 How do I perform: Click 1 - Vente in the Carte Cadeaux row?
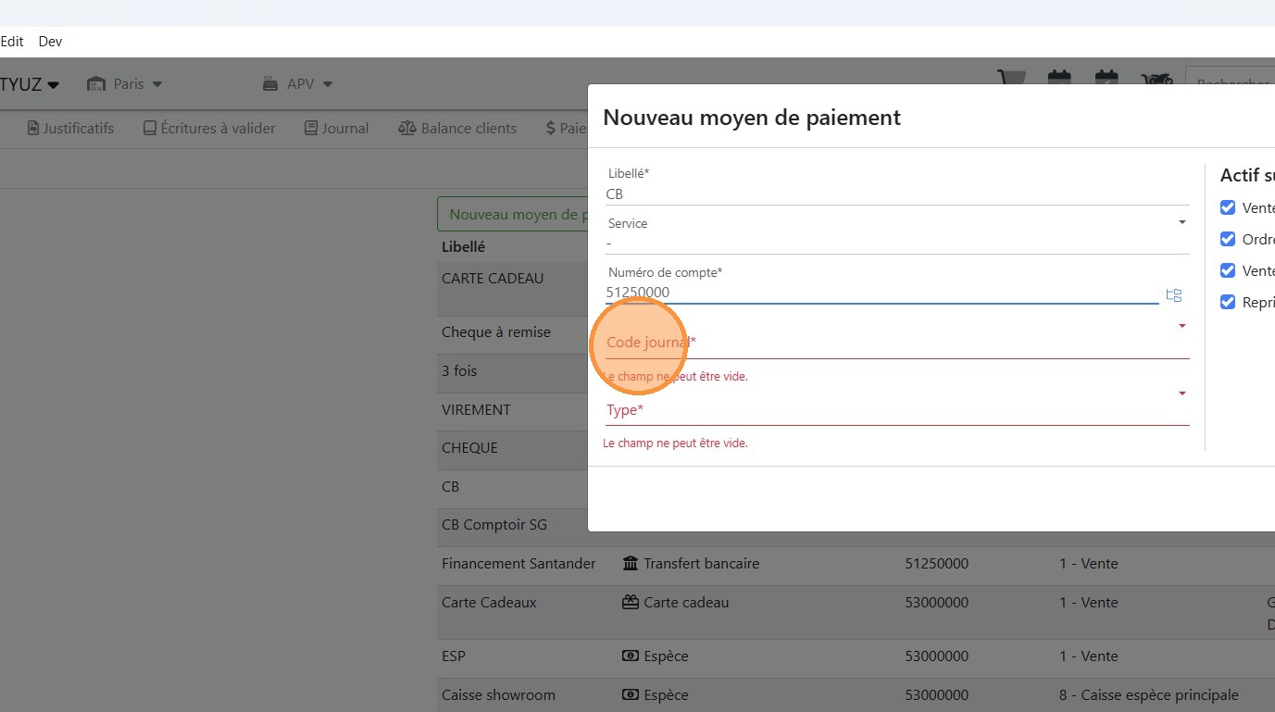coord(1089,602)
